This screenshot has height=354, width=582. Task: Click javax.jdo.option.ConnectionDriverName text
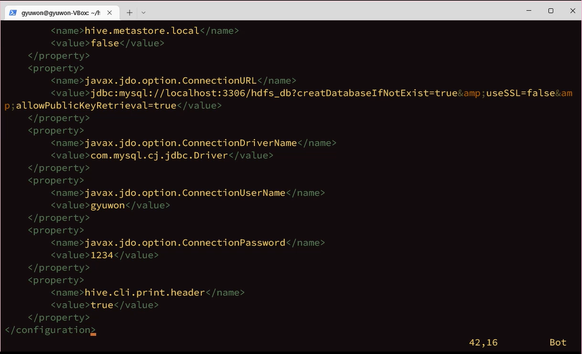pos(191,143)
